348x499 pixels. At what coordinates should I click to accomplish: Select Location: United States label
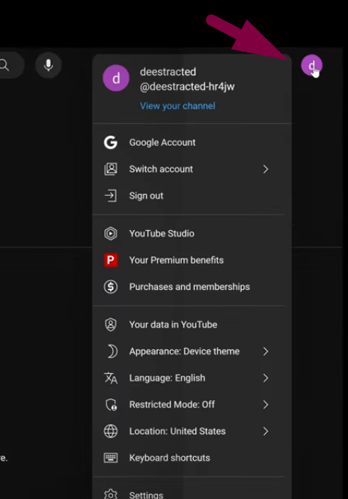click(x=177, y=432)
